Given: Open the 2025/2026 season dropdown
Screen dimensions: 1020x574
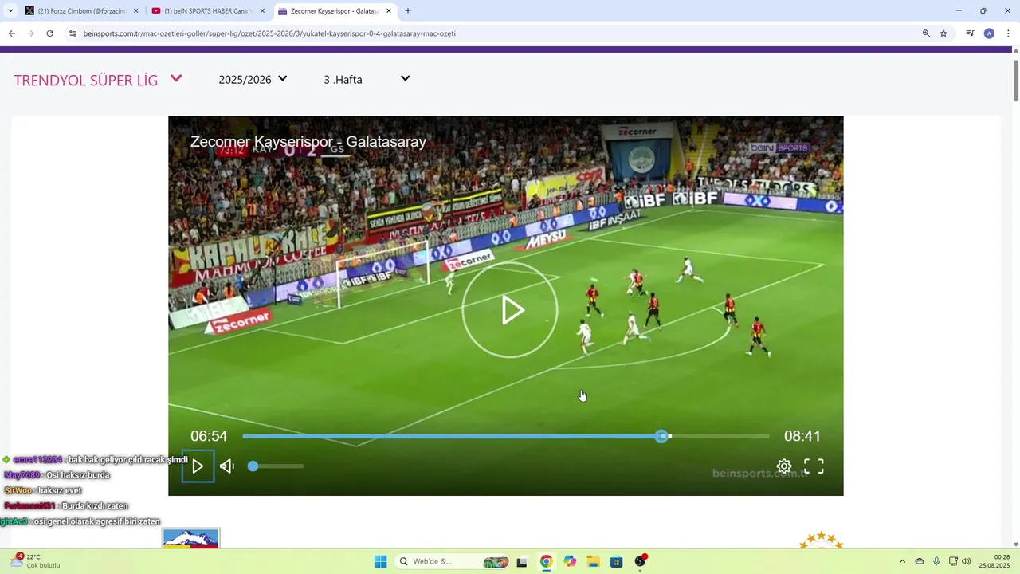Looking at the screenshot, I should pos(253,79).
